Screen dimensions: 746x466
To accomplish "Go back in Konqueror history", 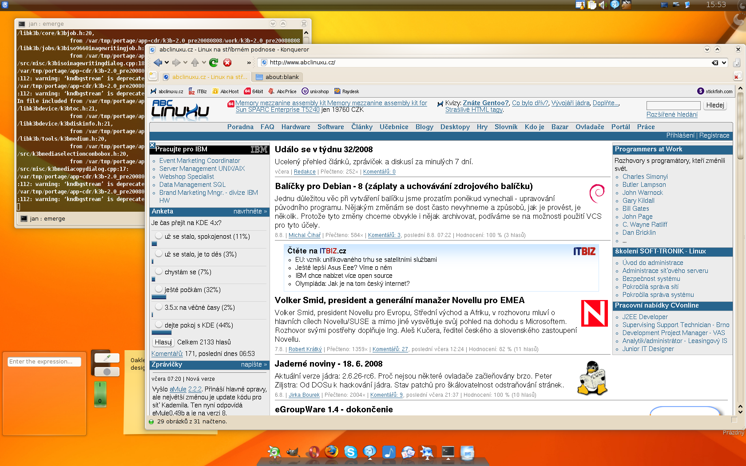I will pos(158,63).
